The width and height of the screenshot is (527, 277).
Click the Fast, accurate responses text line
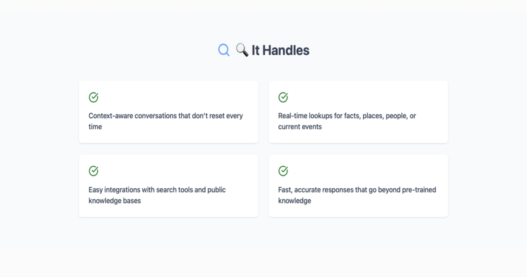(357, 190)
